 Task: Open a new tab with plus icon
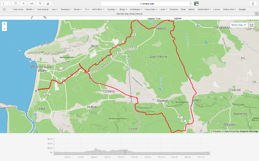coord(257,14)
